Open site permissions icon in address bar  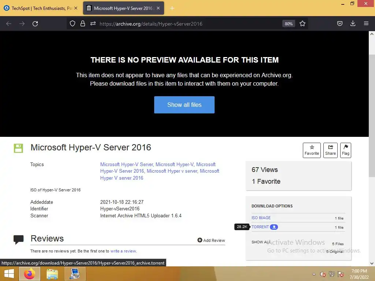tap(93, 23)
